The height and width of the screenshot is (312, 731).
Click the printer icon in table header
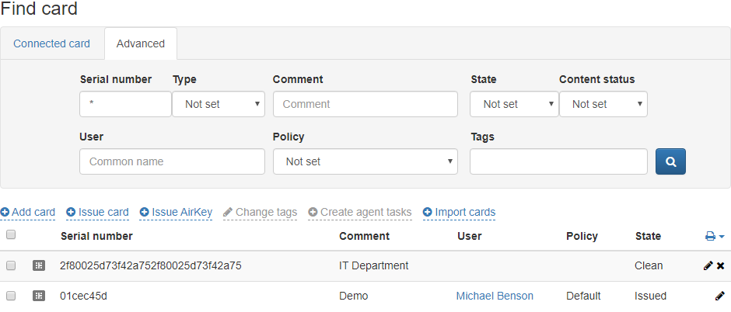pyautogui.click(x=710, y=236)
